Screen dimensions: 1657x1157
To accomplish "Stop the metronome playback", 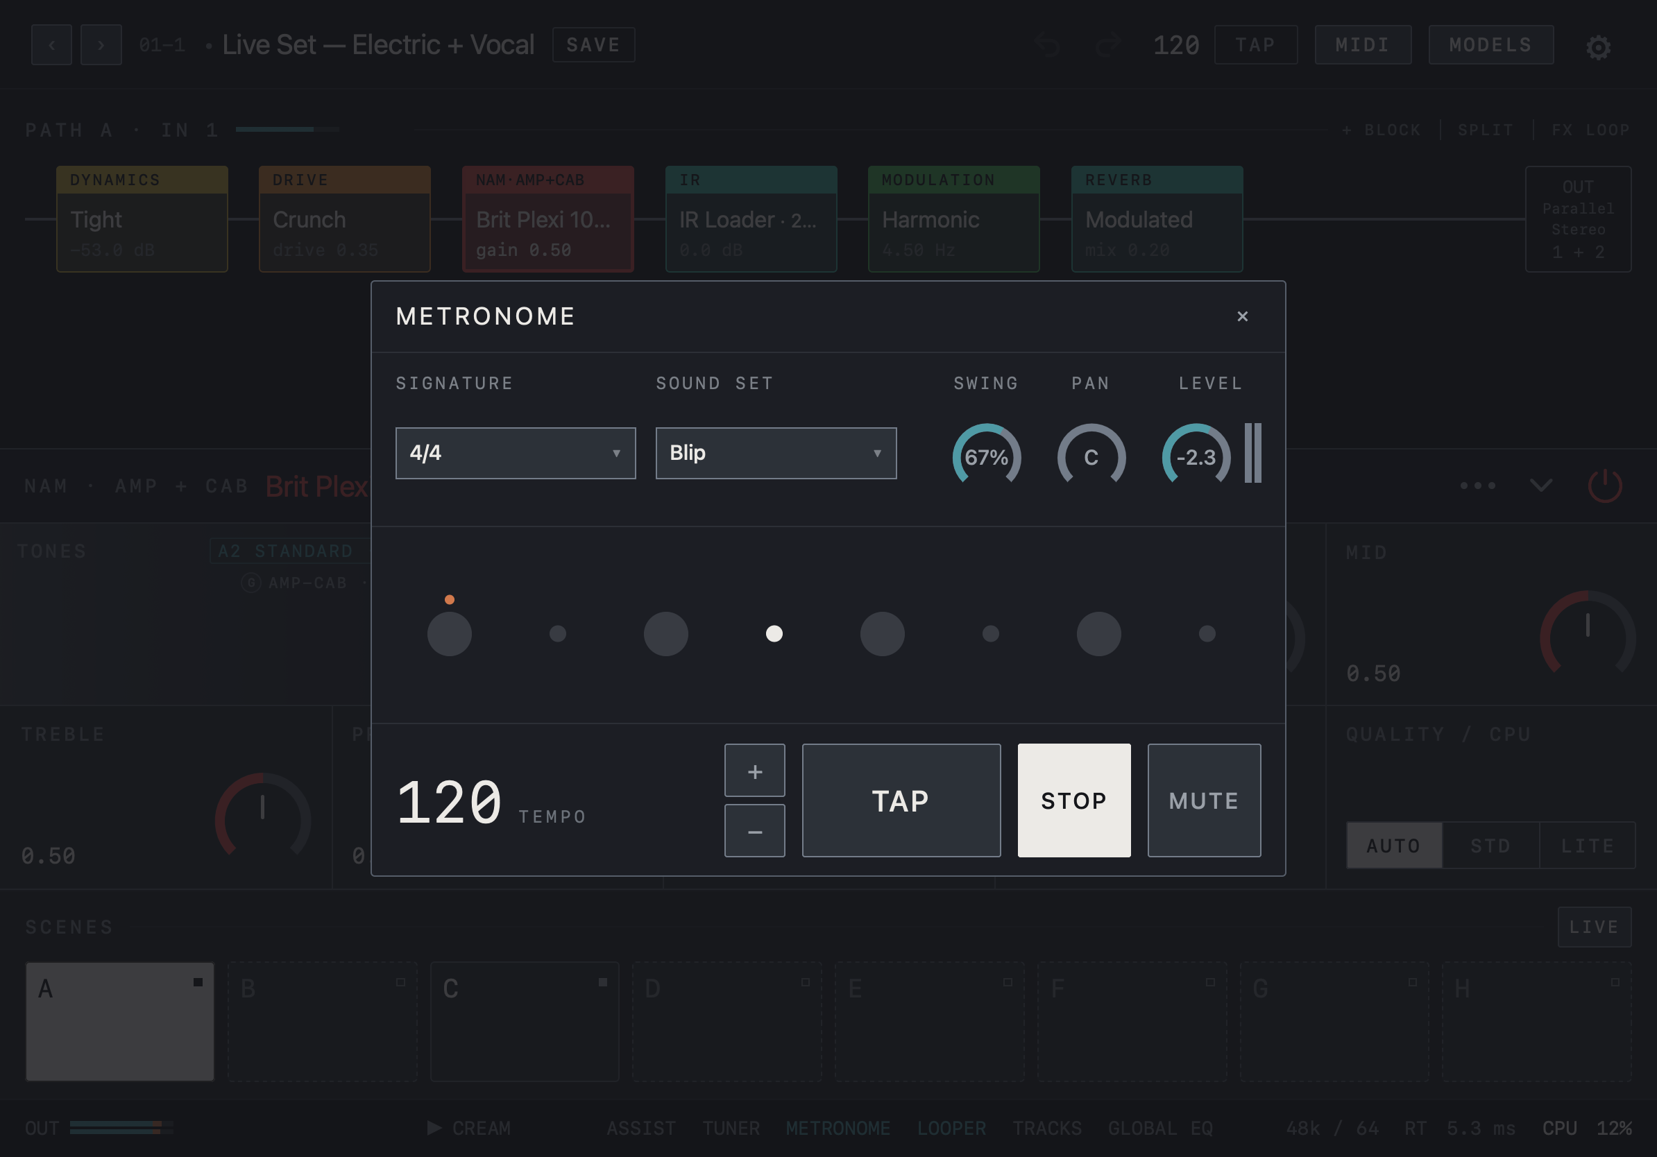I will 1074,800.
